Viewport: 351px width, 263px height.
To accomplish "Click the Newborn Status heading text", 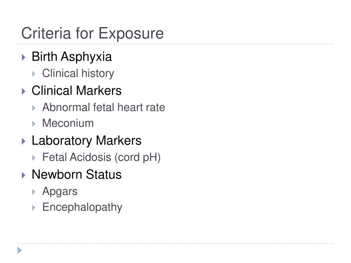I will point(76,174).
